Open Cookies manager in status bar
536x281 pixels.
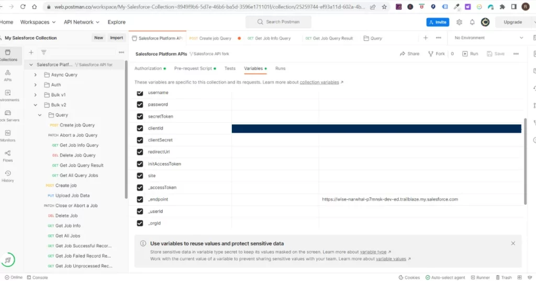pos(409,277)
